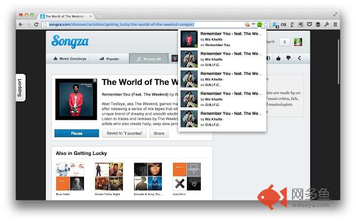
Task: Open the Grown Folks Night playlist thumbnail
Action: click(109, 176)
